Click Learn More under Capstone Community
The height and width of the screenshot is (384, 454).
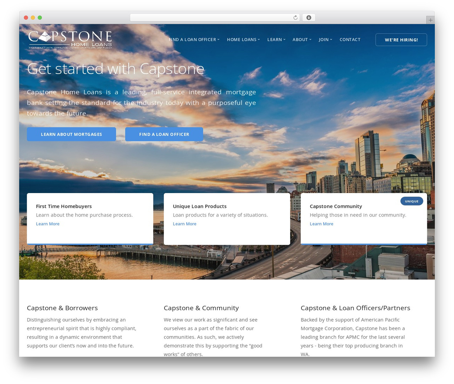[x=321, y=224]
